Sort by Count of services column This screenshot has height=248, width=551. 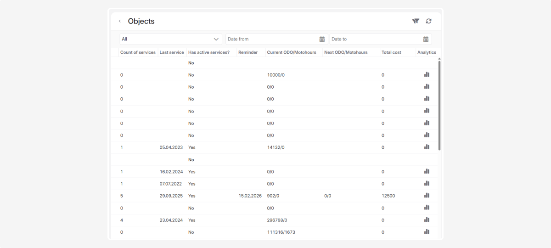[138, 52]
